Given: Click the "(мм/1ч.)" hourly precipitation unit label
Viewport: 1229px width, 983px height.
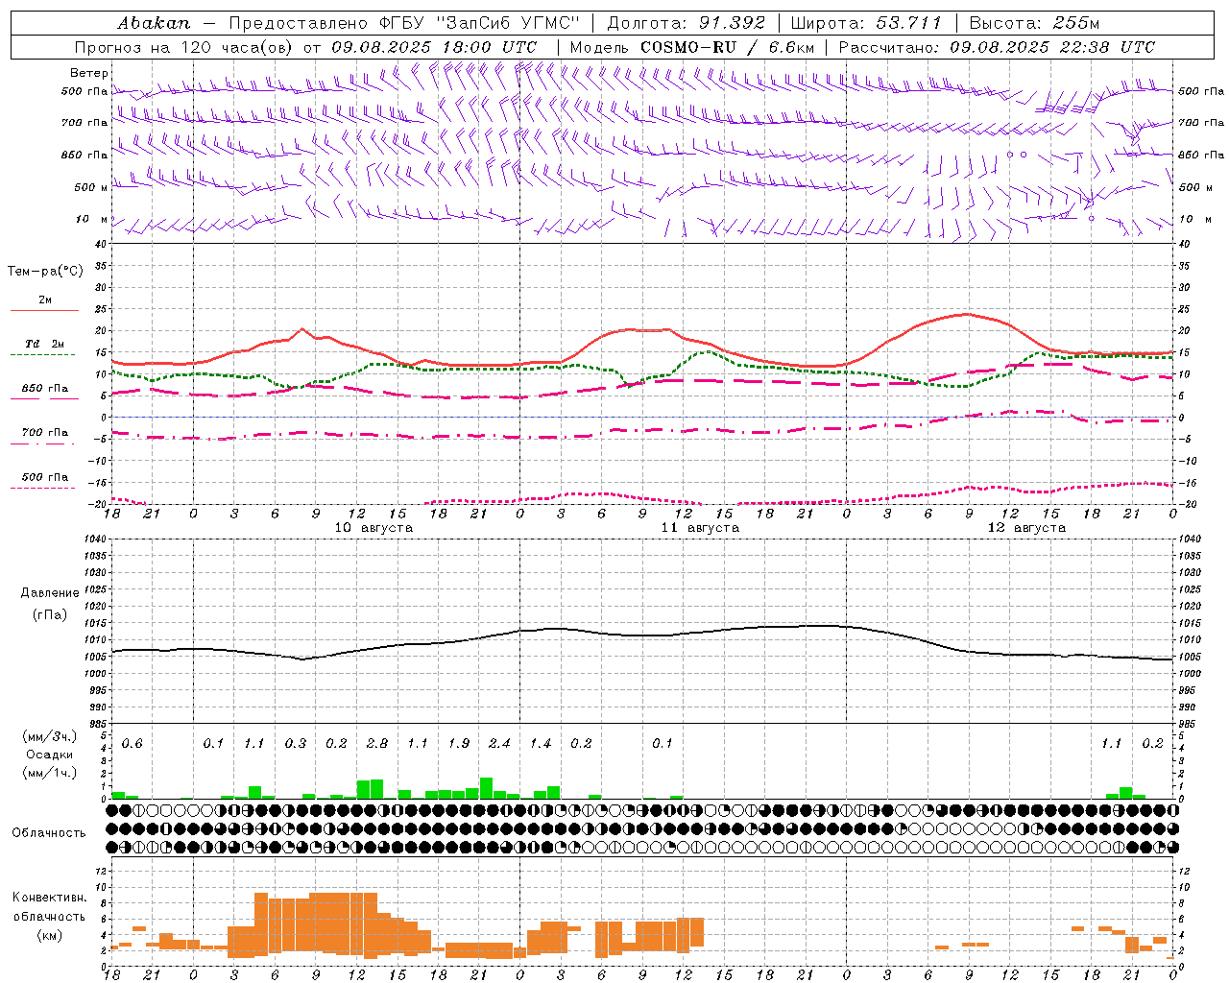Looking at the screenshot, I should [49, 773].
